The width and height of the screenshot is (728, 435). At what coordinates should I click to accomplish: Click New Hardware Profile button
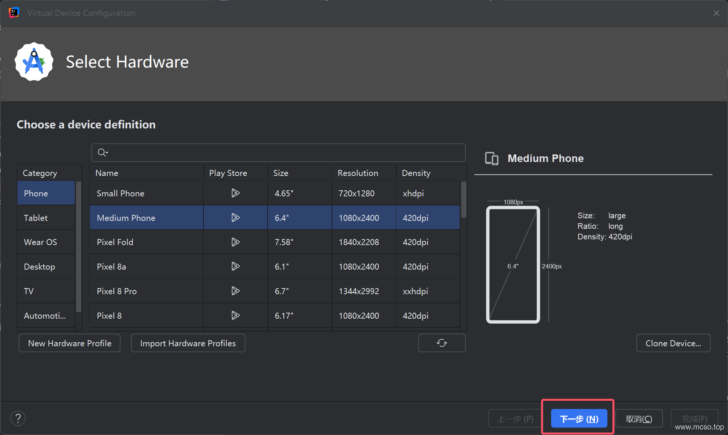coord(70,343)
